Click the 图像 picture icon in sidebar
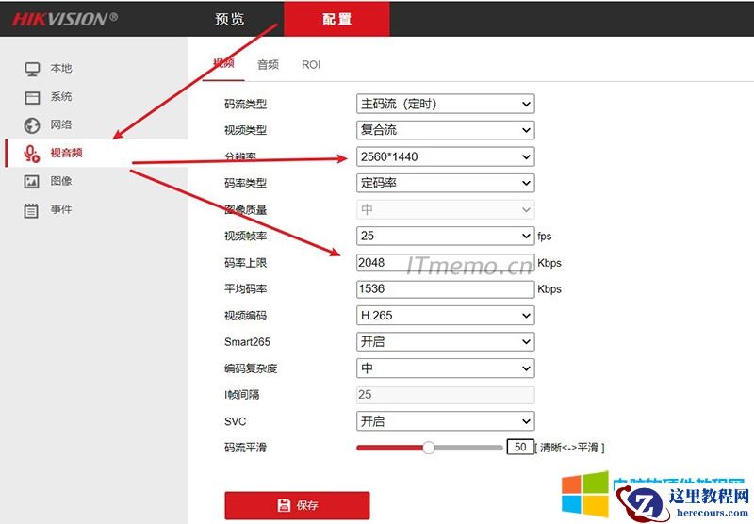The height and width of the screenshot is (524, 754). [x=32, y=182]
